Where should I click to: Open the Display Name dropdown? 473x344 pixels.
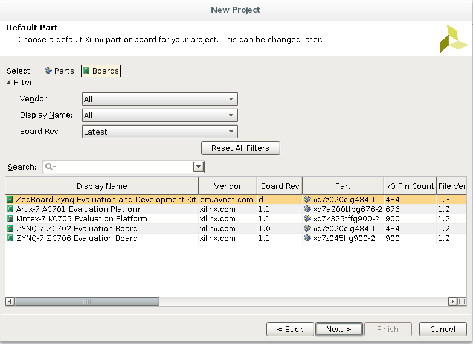click(x=159, y=115)
